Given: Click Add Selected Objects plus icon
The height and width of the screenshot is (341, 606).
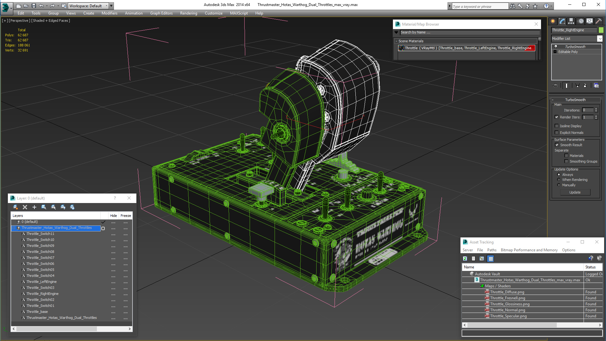Looking at the screenshot, I should (34, 207).
